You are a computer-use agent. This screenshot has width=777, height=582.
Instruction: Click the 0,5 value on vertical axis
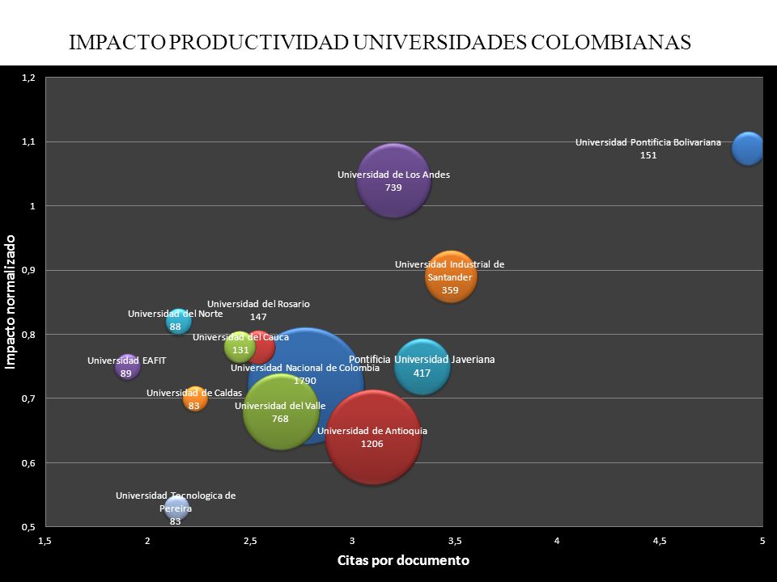(x=29, y=527)
